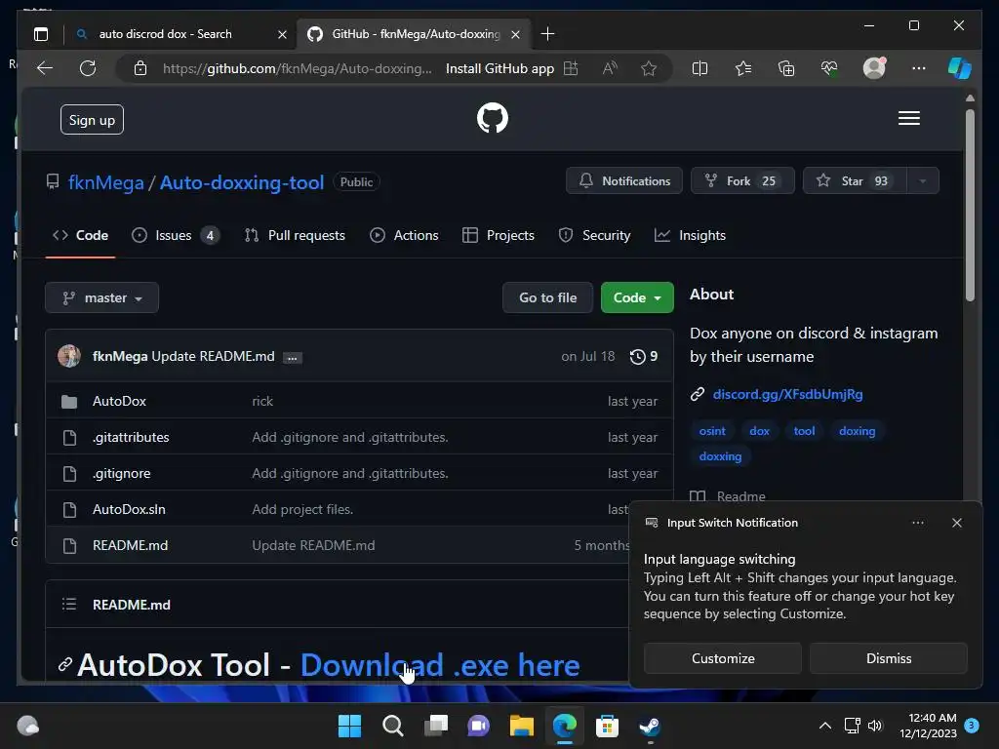Open File Explorer from taskbar

click(x=521, y=726)
